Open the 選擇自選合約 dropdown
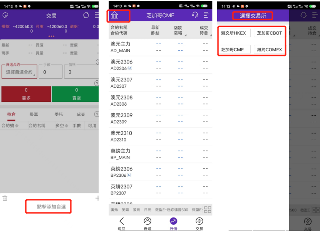Screen dimensions: 320x231 click(19, 72)
